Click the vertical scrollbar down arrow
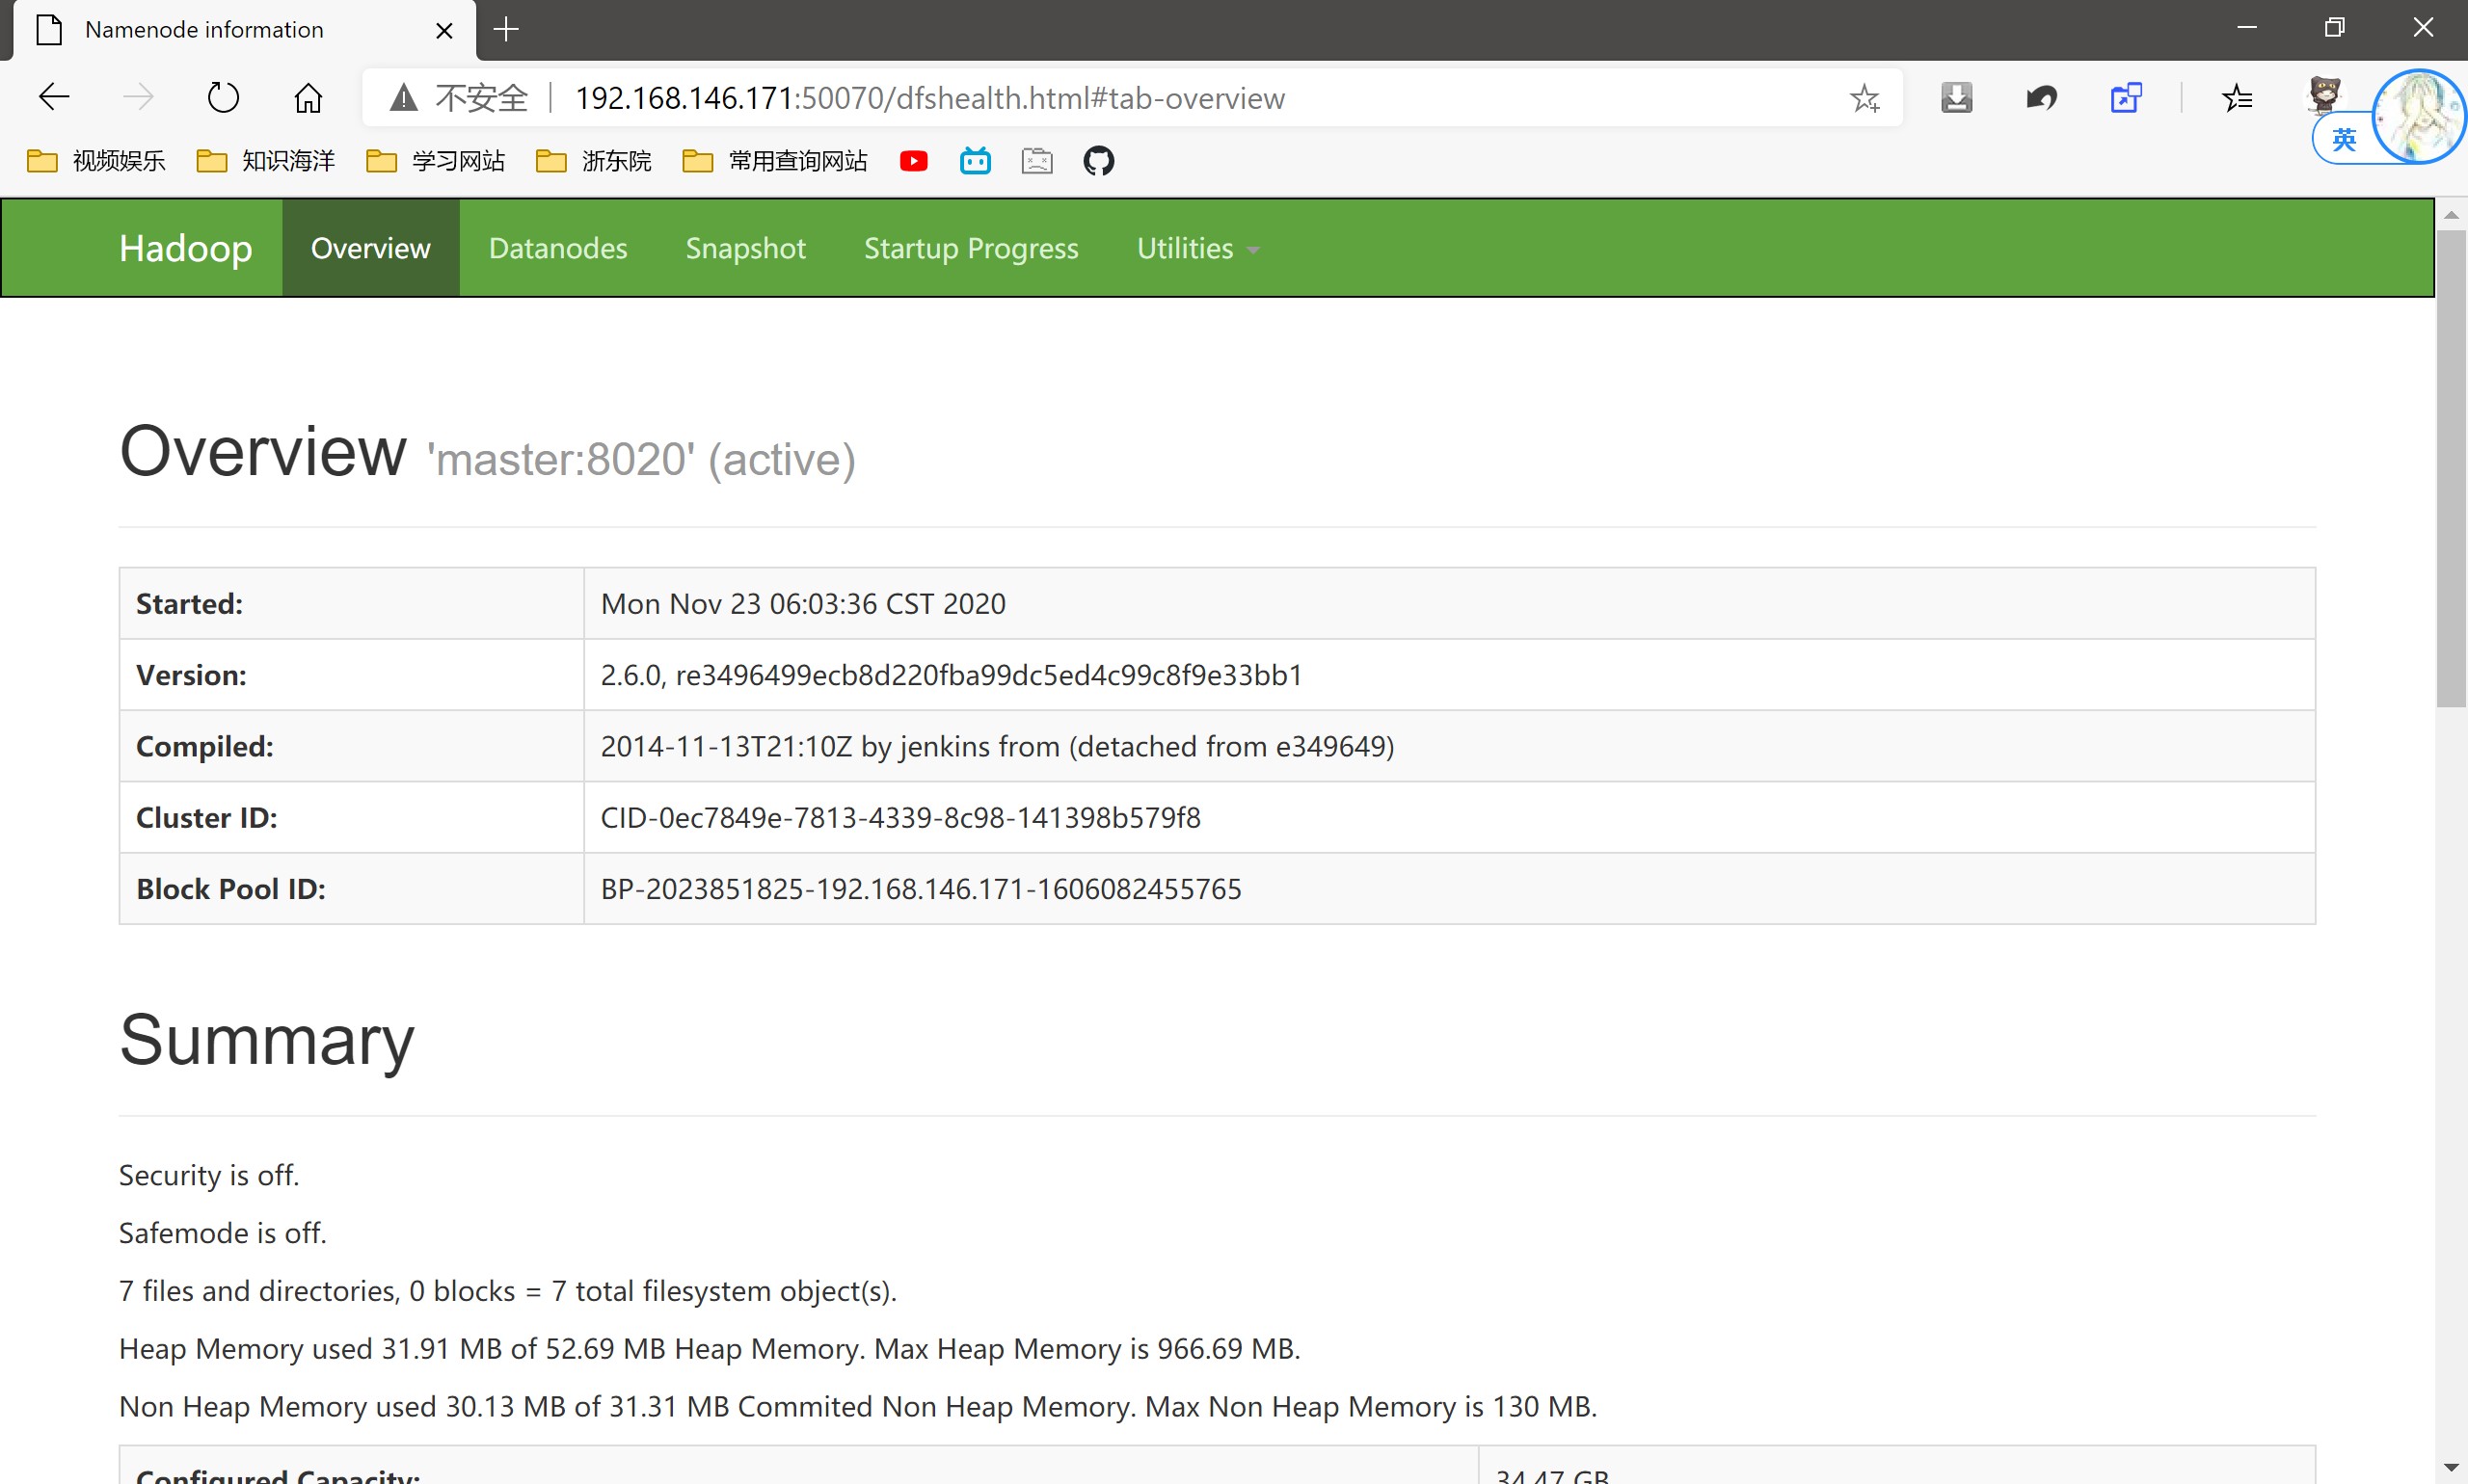The width and height of the screenshot is (2468, 1484). coord(2450,1467)
